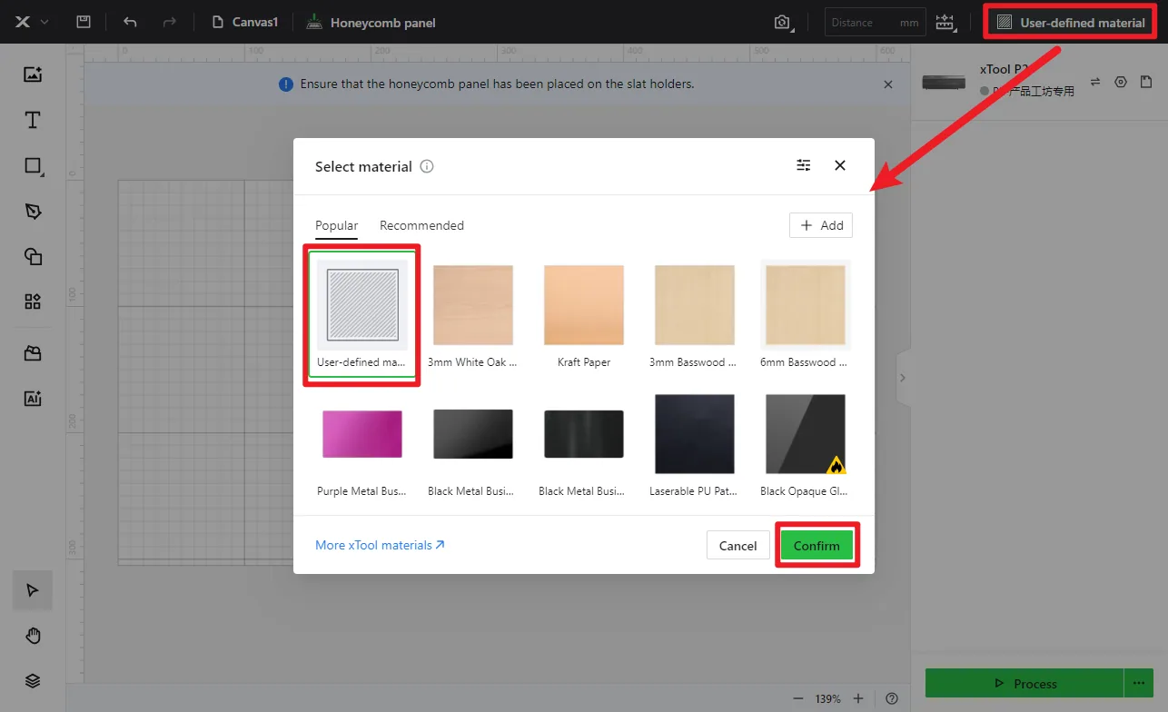Click the green Process button
The image size is (1168, 712).
(1024, 683)
